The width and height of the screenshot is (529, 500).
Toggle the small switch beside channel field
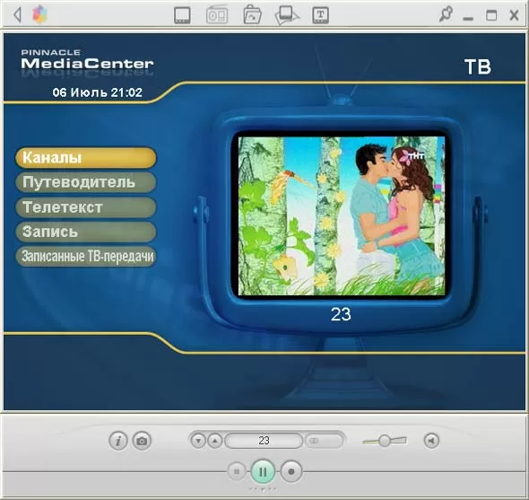point(325,441)
